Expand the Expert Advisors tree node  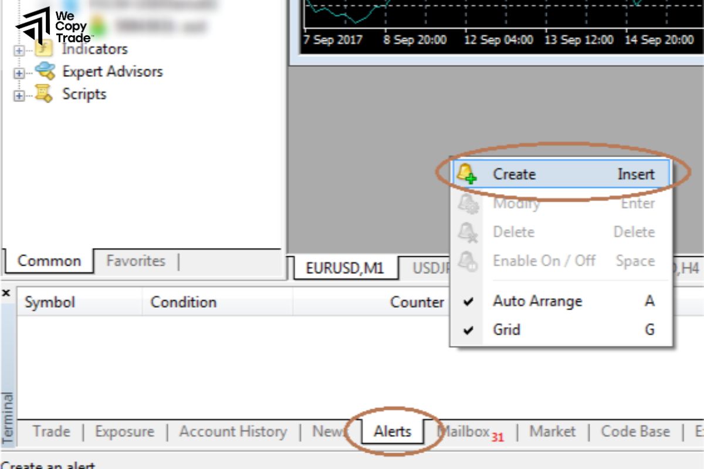[x=19, y=73]
